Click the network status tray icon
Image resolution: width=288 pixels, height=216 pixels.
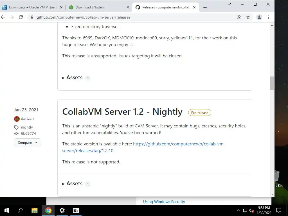coord(245,210)
